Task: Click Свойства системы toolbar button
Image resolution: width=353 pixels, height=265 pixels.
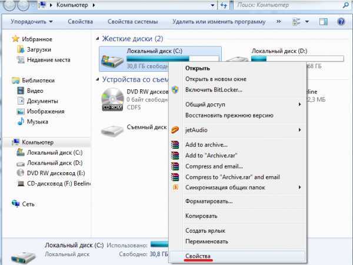Action: (132, 22)
